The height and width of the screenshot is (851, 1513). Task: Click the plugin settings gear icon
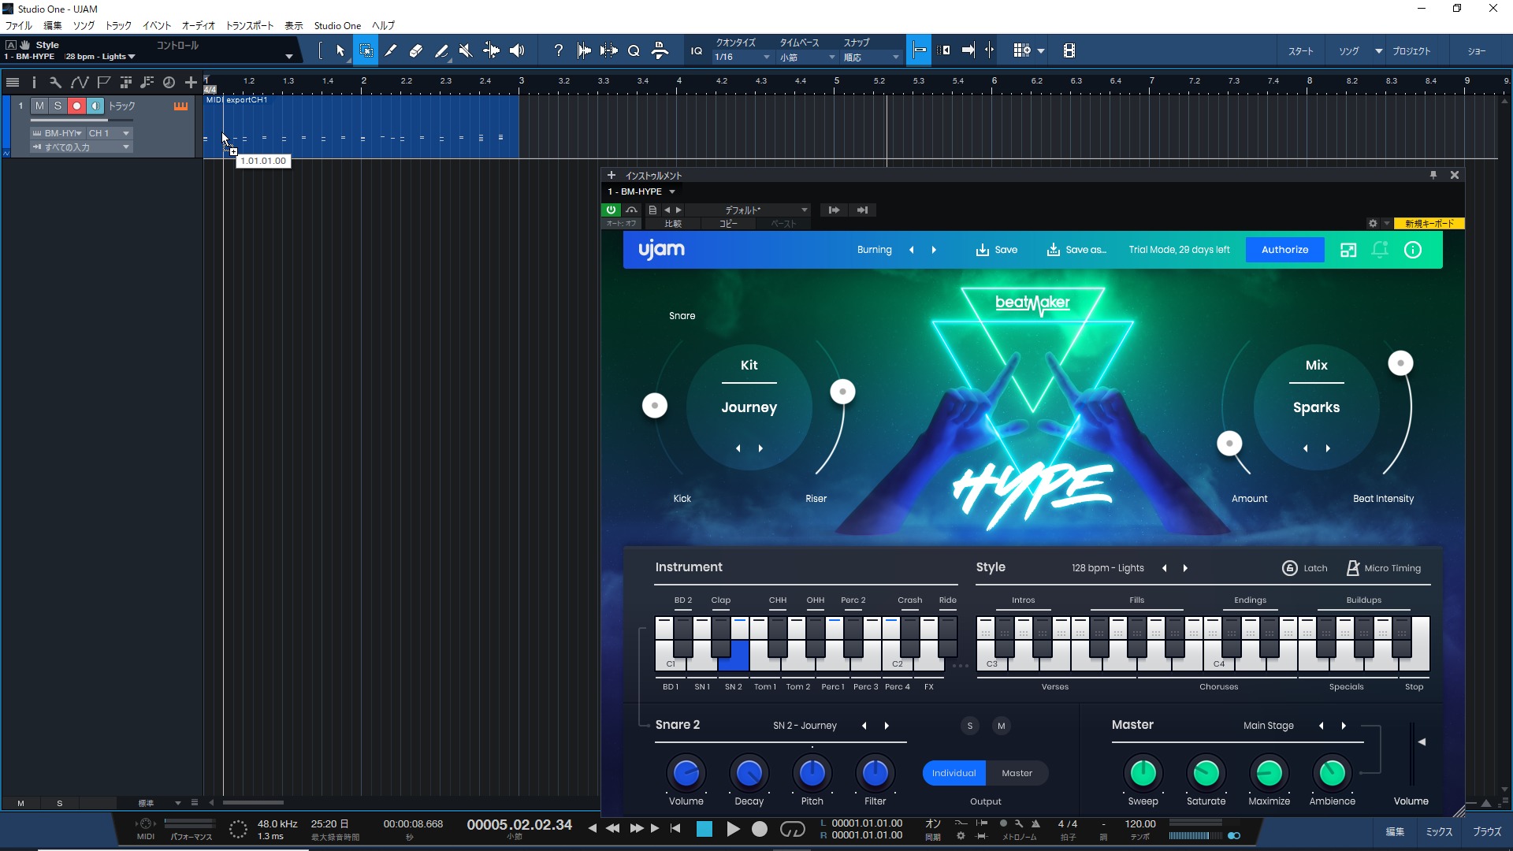tap(1373, 224)
